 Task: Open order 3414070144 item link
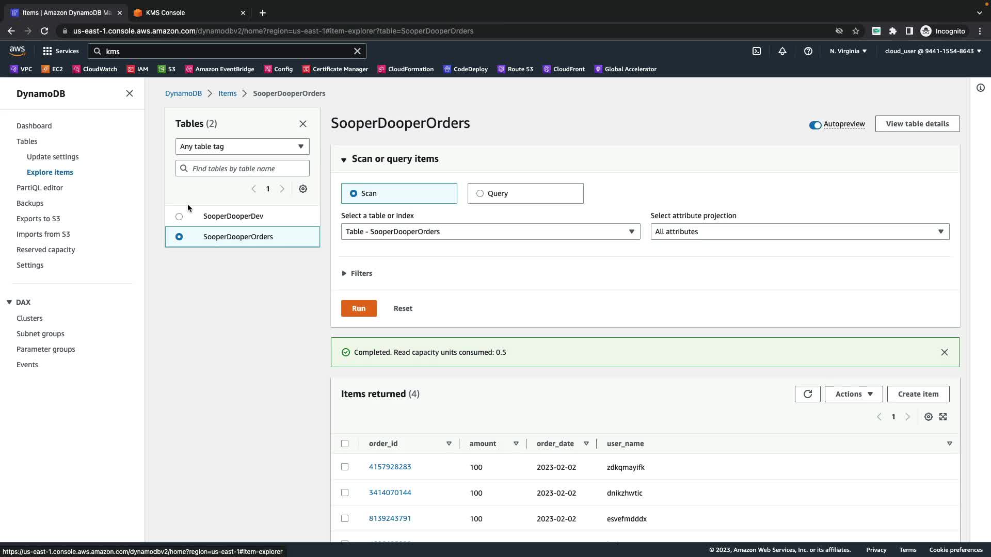pyautogui.click(x=390, y=493)
